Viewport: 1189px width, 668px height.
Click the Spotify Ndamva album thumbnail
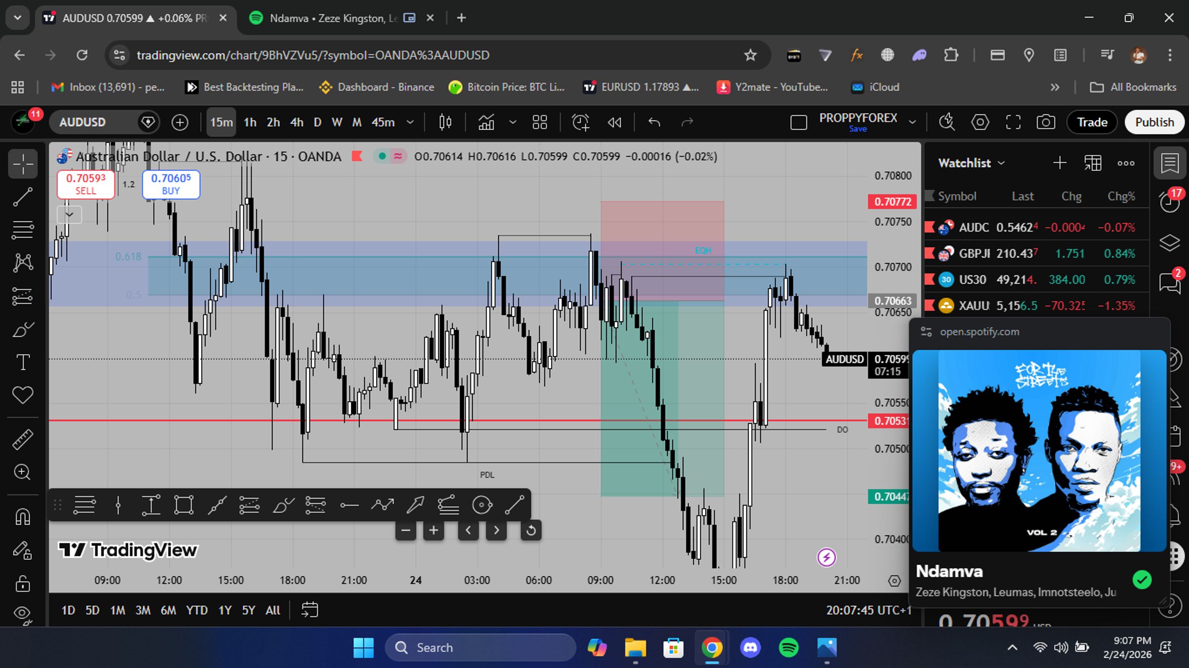(1039, 451)
